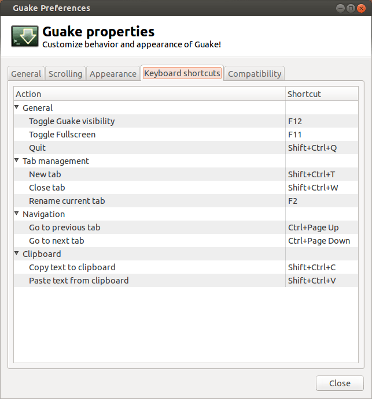Select Rename current tab entry

67,201
